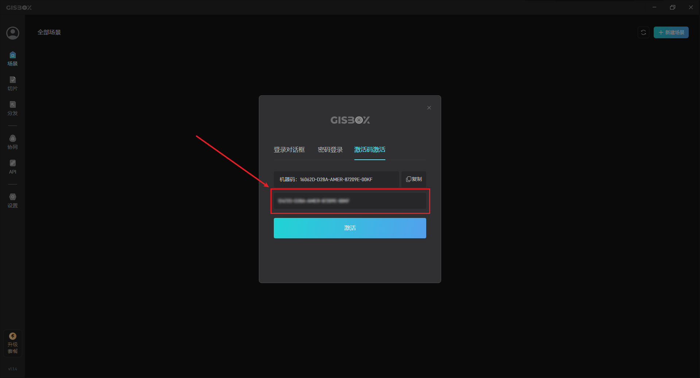
Task: Switch to the 登录对话框 tab
Action: pos(289,150)
